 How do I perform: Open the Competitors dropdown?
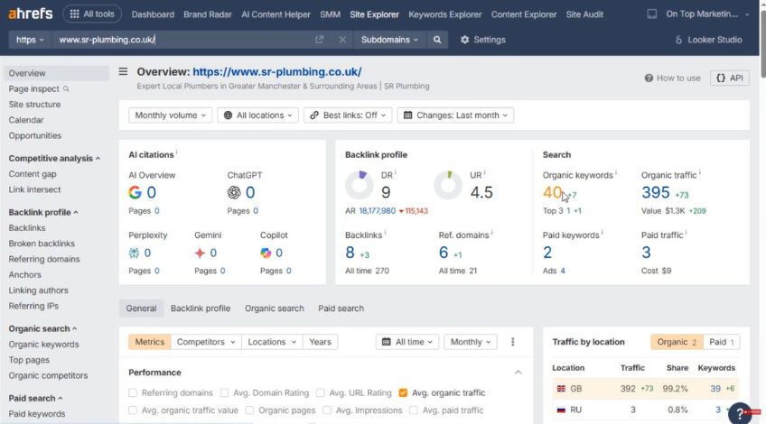[206, 342]
